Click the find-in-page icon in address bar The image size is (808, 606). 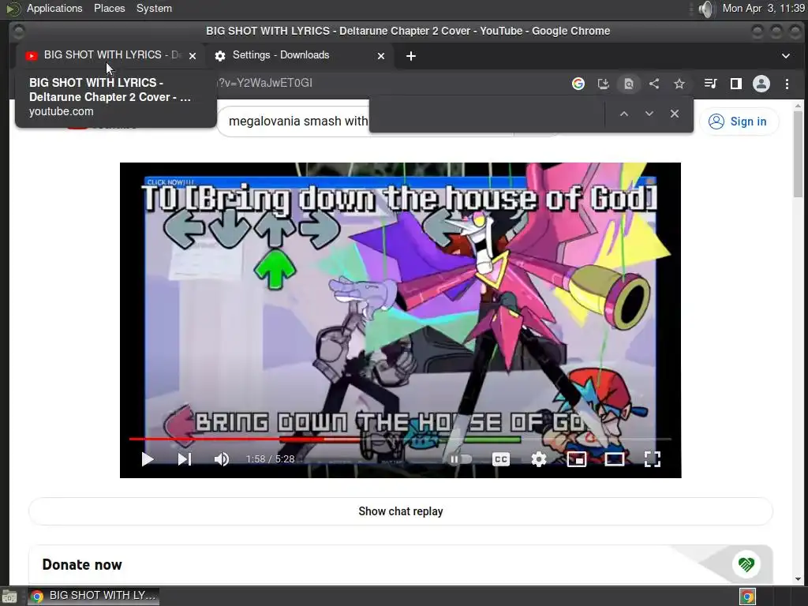629,84
